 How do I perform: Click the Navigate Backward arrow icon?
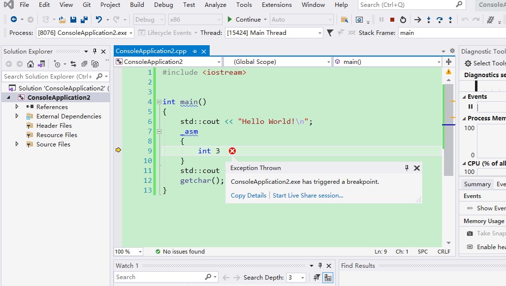14,19
